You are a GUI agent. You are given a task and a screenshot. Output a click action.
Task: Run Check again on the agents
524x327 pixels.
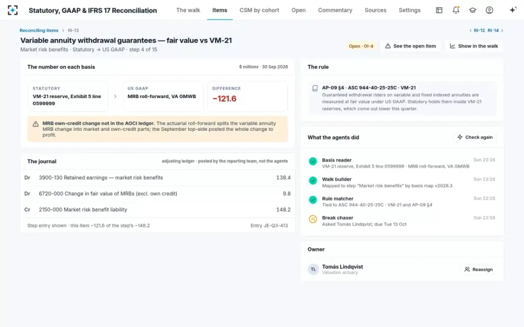[475, 137]
